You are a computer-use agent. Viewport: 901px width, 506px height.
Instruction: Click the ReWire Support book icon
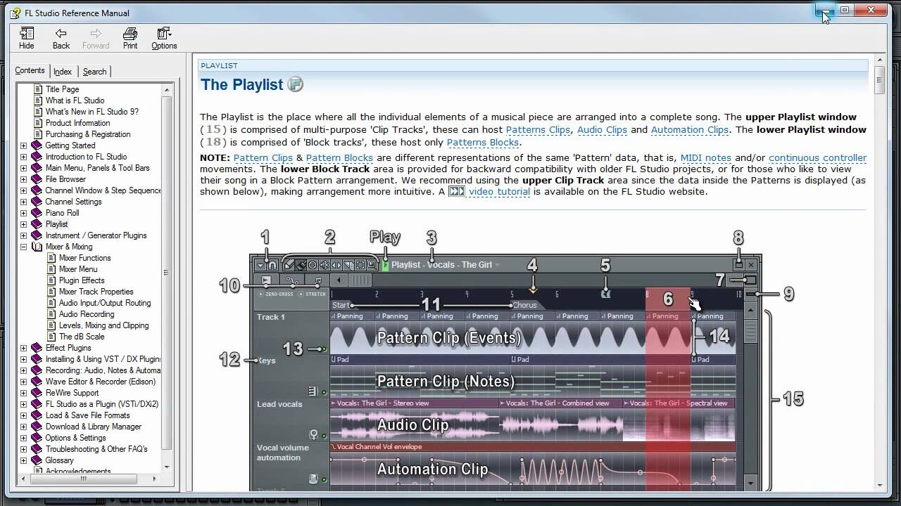coord(37,393)
